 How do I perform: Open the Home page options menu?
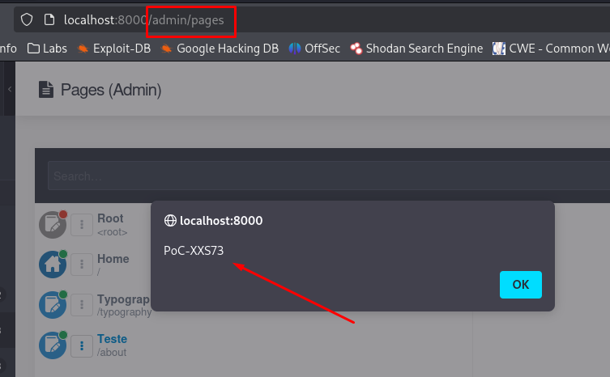coord(82,265)
